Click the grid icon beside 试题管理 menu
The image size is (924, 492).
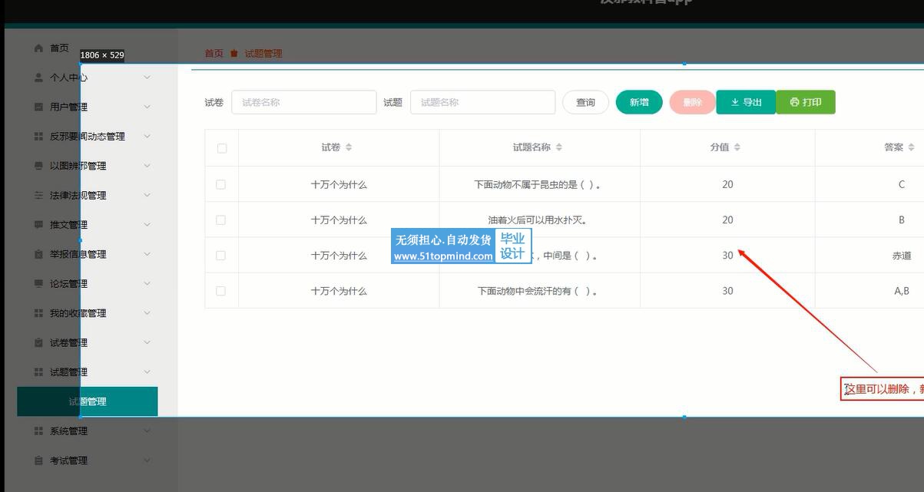(x=38, y=371)
